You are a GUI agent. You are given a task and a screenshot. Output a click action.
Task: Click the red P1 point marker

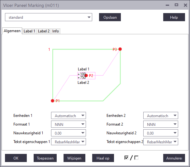point(52,101)
